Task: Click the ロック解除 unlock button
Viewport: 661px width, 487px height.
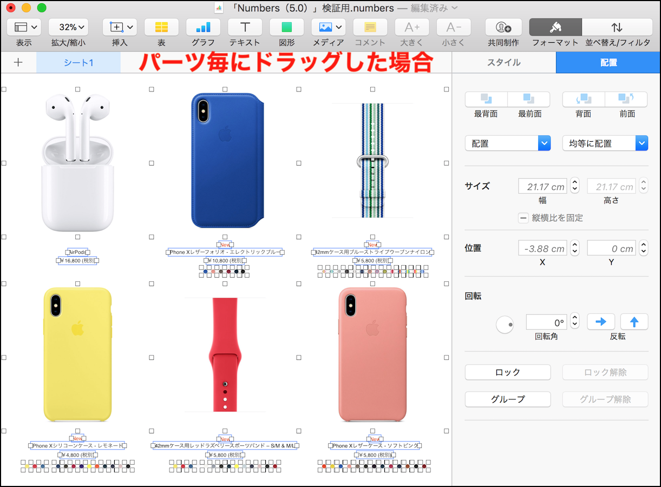Action: pos(605,372)
